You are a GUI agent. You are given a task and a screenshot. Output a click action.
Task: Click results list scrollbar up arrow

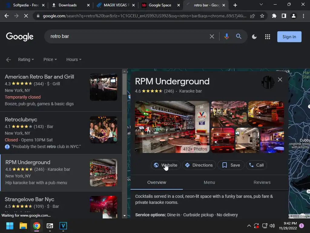click(x=124, y=71)
